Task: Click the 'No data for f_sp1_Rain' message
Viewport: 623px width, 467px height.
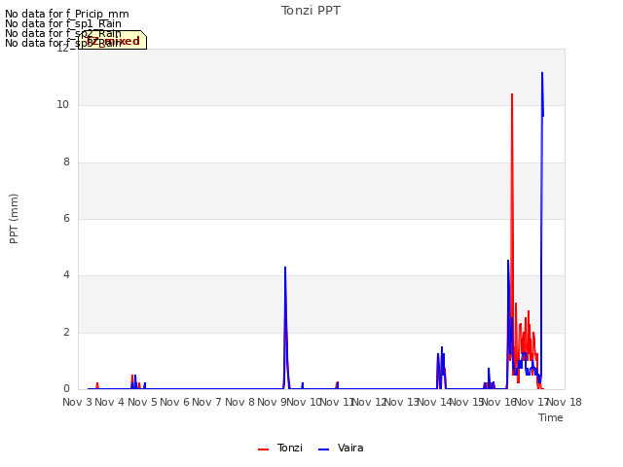Action: click(x=63, y=23)
